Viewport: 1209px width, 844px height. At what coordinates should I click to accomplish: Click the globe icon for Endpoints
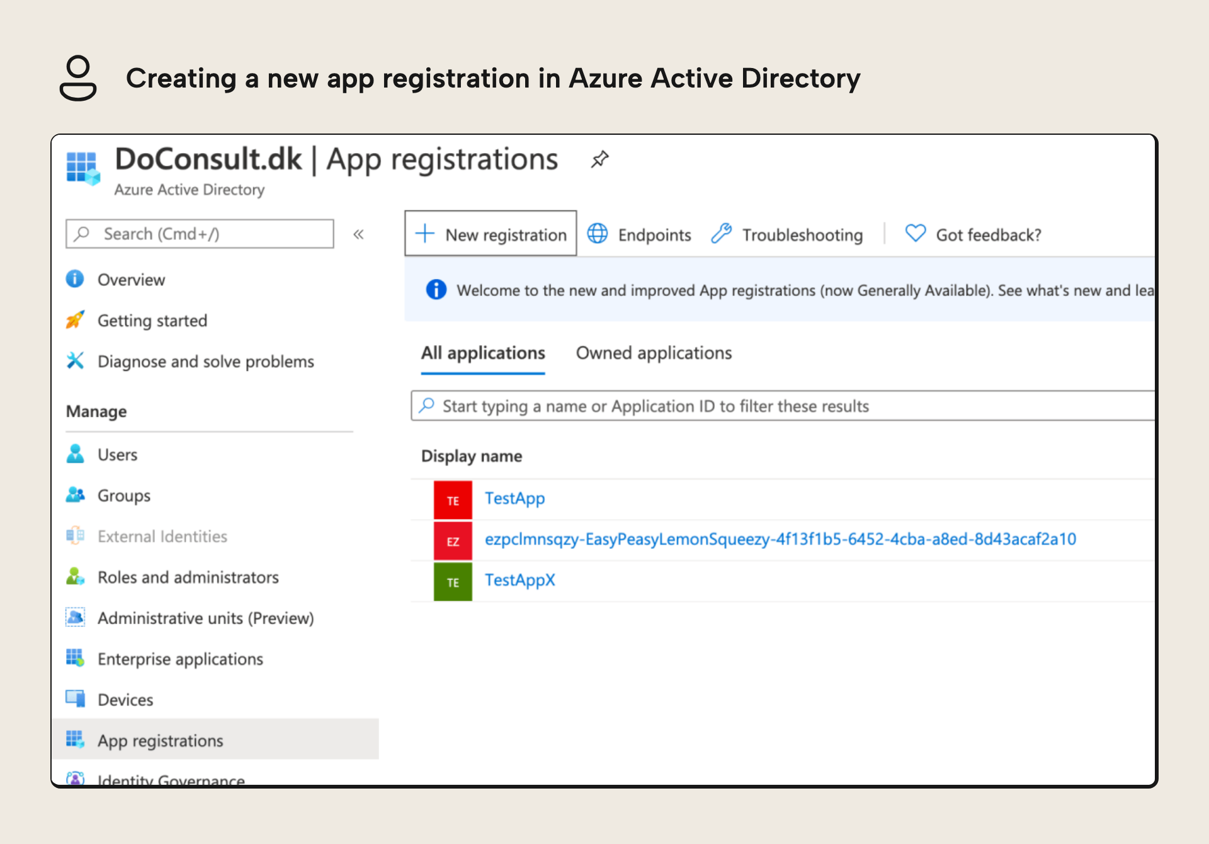[x=598, y=234]
